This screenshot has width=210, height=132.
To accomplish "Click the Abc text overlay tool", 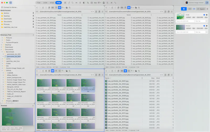I will 95,3.
